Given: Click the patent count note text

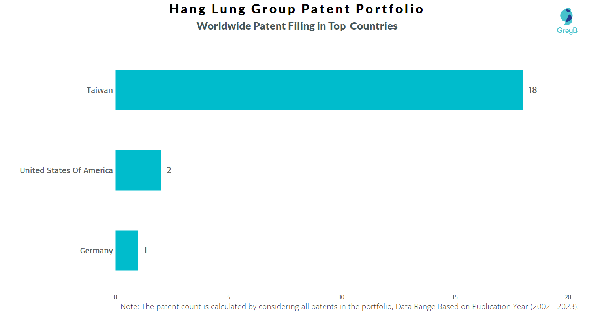Looking at the screenshot, I should click(x=350, y=307).
